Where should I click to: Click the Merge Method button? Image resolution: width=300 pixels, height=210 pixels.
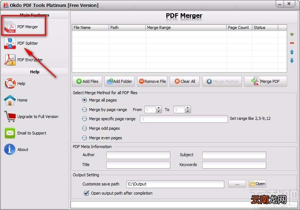click(x=222, y=81)
